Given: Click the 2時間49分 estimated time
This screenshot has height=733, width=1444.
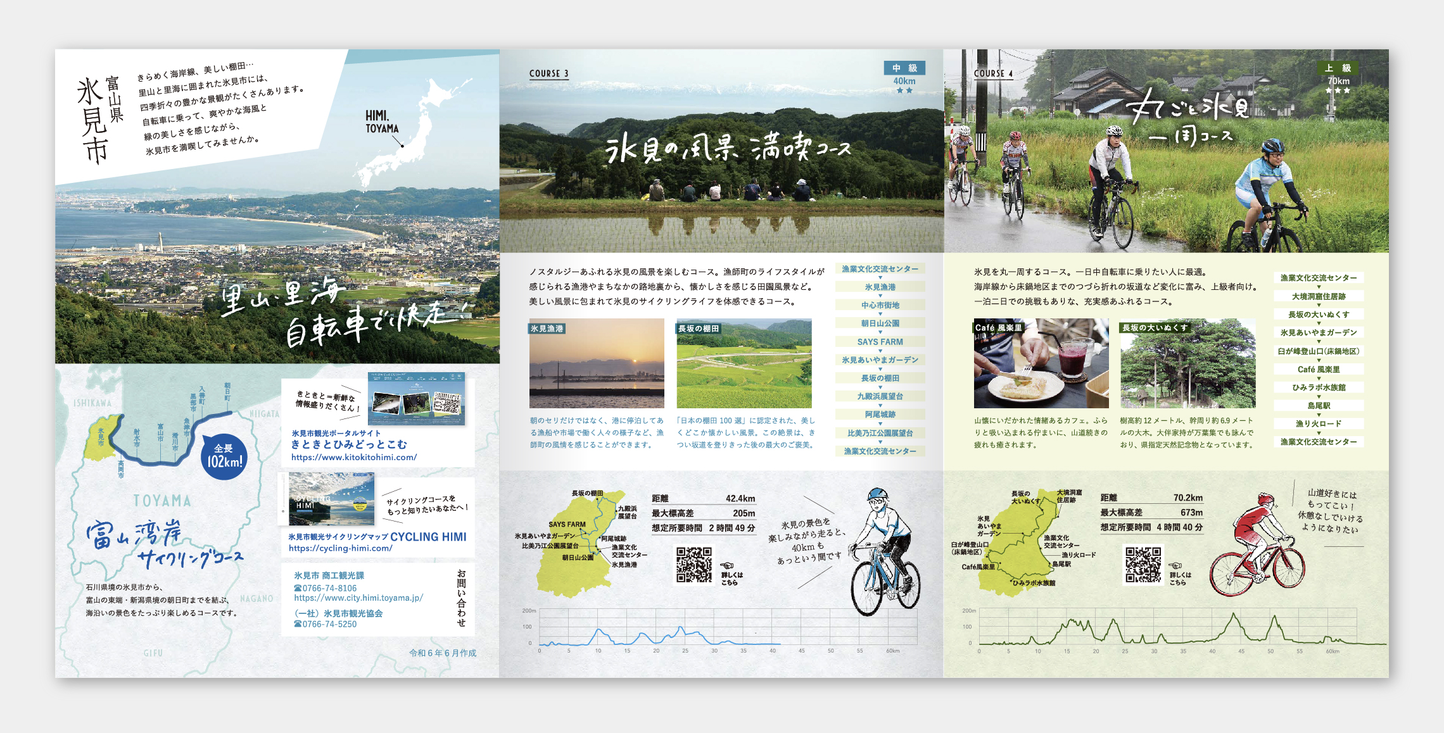Looking at the screenshot, I should [732, 528].
